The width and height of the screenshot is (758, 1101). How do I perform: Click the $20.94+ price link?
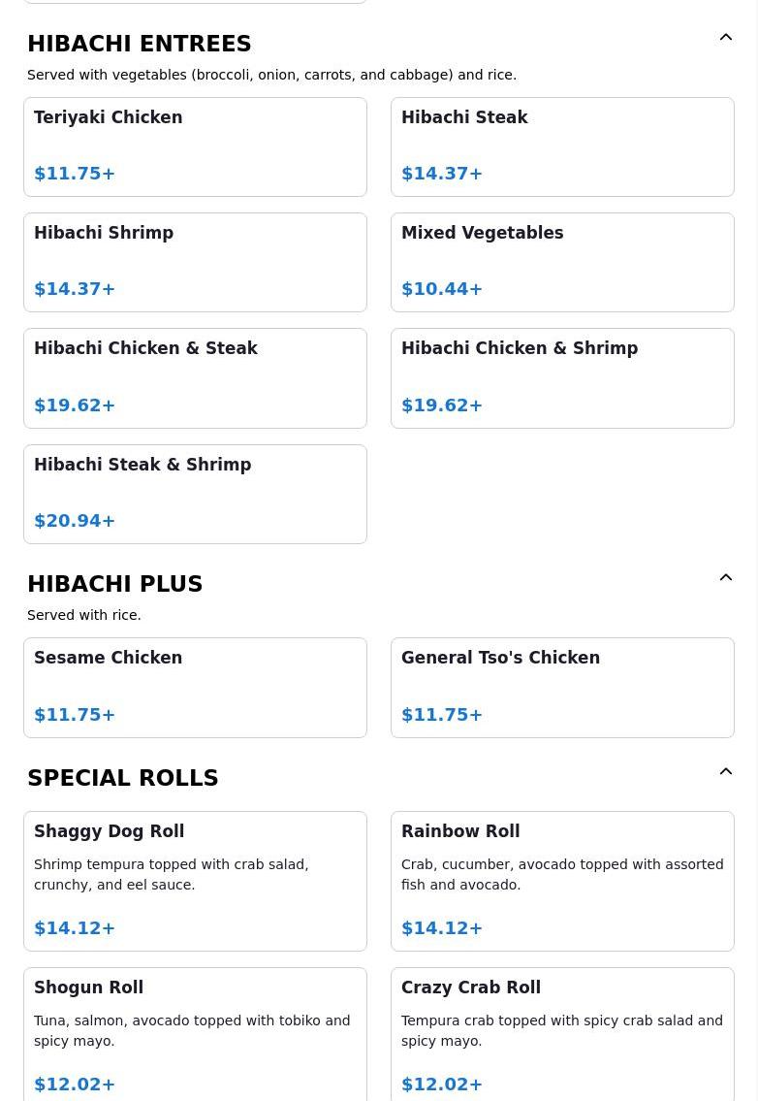75,521
